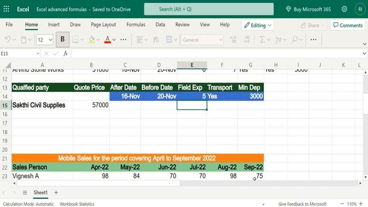Select the Sakthi Civil Supplies cell

42,105
